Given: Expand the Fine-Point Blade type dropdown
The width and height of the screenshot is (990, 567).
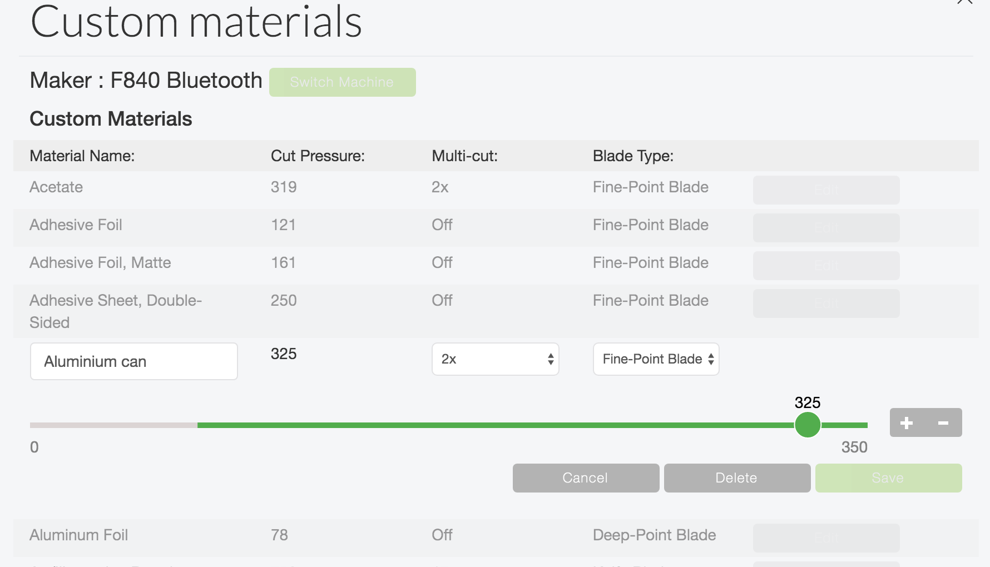Looking at the screenshot, I should point(656,359).
